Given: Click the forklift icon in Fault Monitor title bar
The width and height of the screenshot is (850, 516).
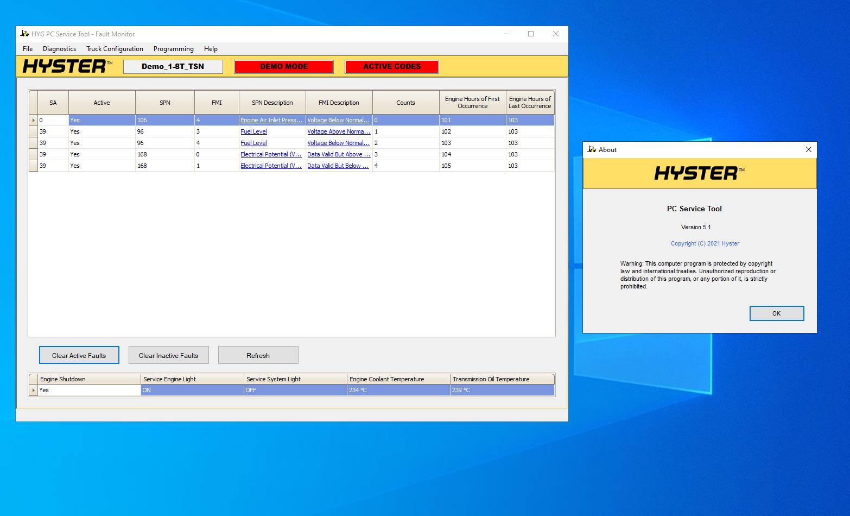Looking at the screenshot, I should point(24,33).
